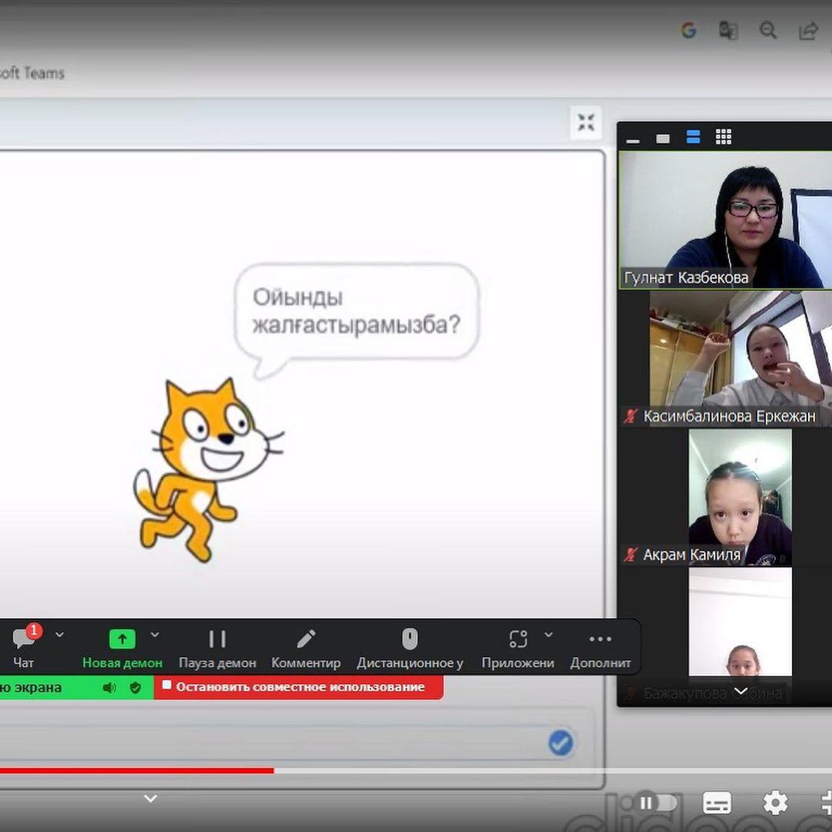Switch video panel to single speaker view

click(663, 139)
